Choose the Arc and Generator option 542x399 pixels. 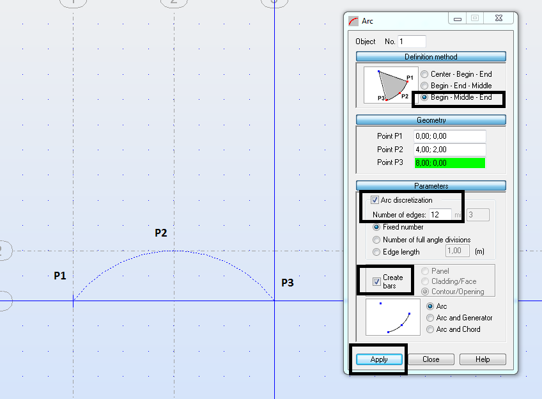431,318
